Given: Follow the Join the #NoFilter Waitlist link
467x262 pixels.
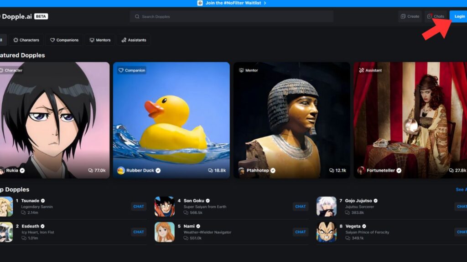Looking at the screenshot, I should [233, 3].
